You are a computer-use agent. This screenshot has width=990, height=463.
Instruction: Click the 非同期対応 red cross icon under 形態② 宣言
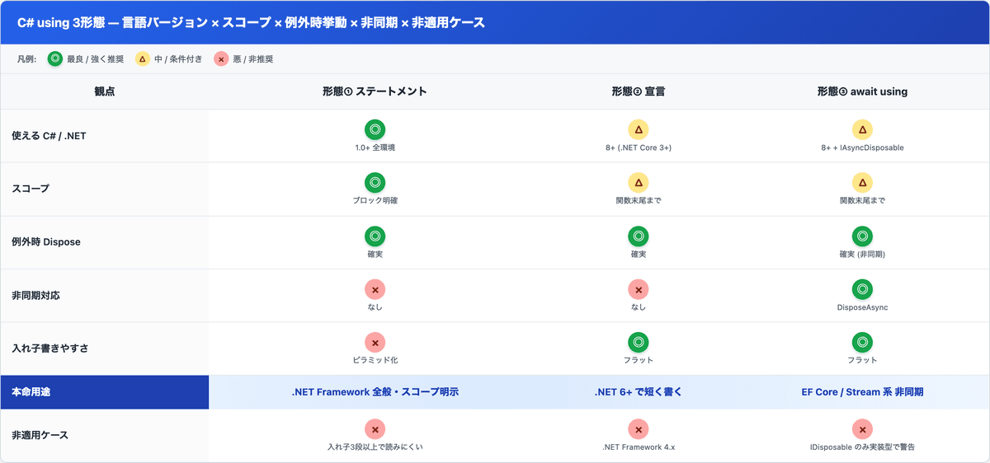(638, 289)
